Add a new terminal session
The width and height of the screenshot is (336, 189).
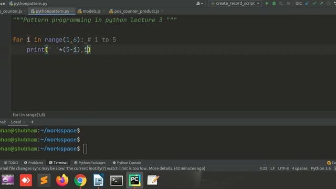(x=32, y=122)
